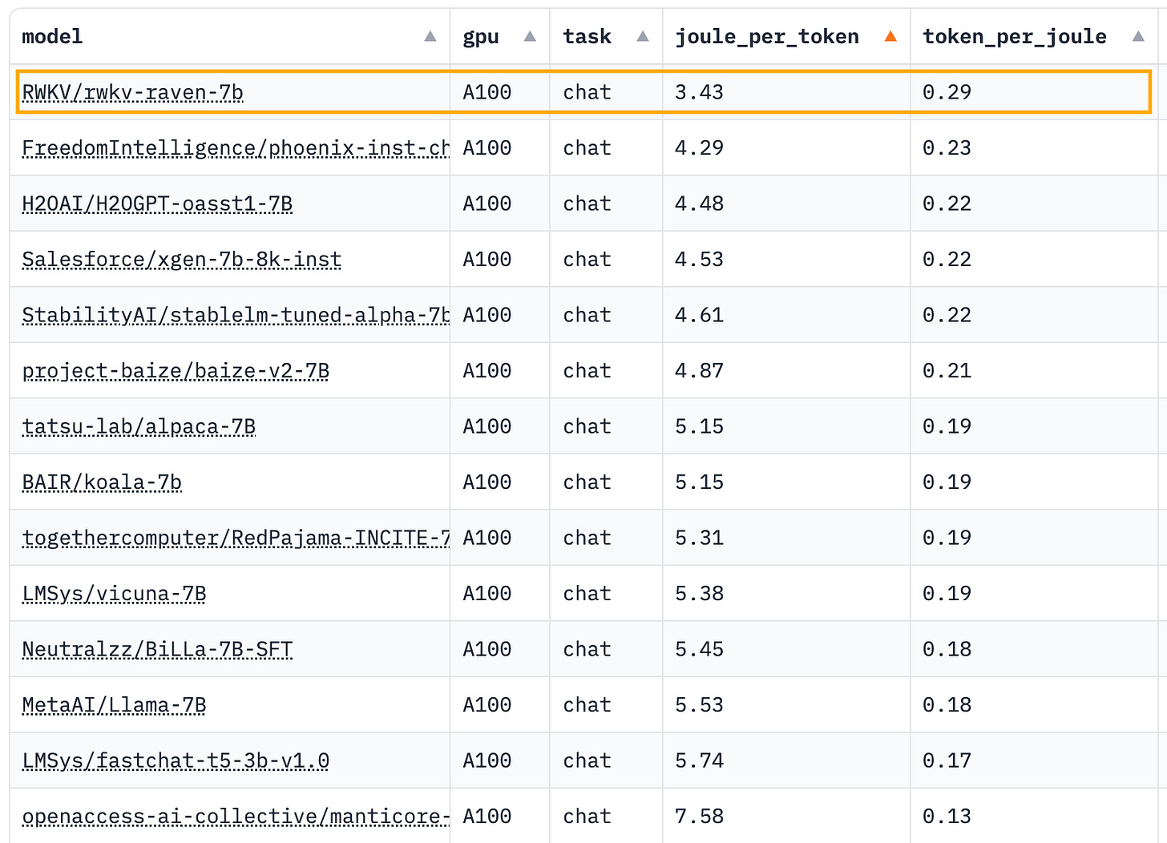Image resolution: width=1167 pixels, height=843 pixels.
Task: Open BAIR/koala-7b model link
Action: tap(102, 482)
